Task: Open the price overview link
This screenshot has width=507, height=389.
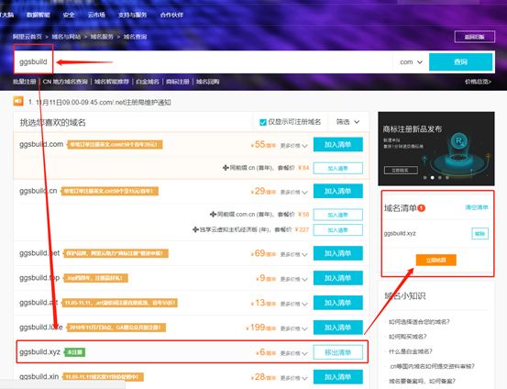Action: 478,82
